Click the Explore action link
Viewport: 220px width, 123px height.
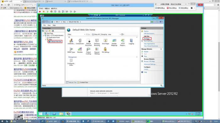[146, 31]
